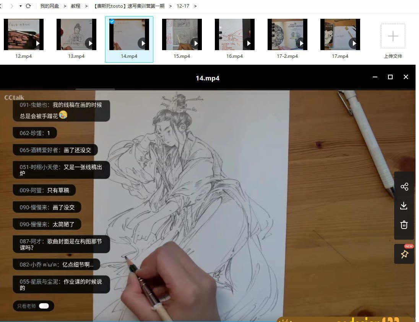Play the 15.mp4 video via its play overlay
The height and width of the screenshot is (322, 419).
(196, 43)
